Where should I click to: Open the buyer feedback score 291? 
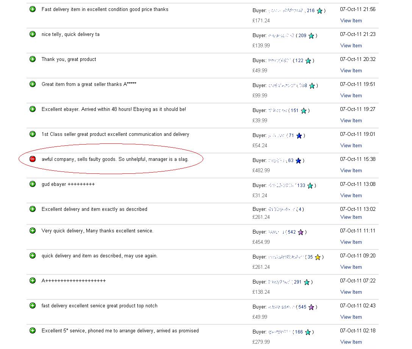pyautogui.click(x=298, y=282)
